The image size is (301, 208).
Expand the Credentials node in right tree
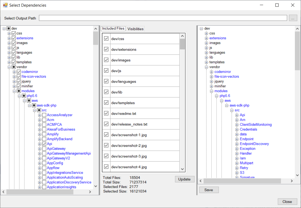237,129
